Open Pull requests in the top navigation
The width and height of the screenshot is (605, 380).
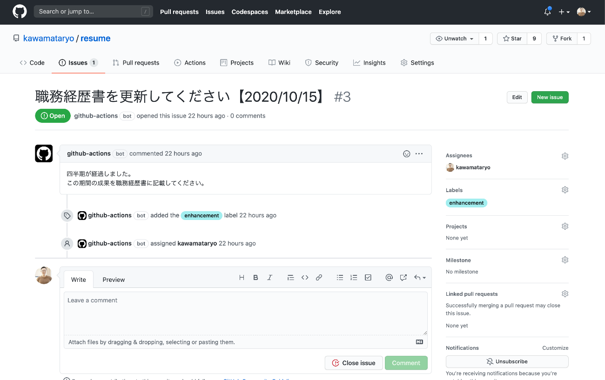179,12
